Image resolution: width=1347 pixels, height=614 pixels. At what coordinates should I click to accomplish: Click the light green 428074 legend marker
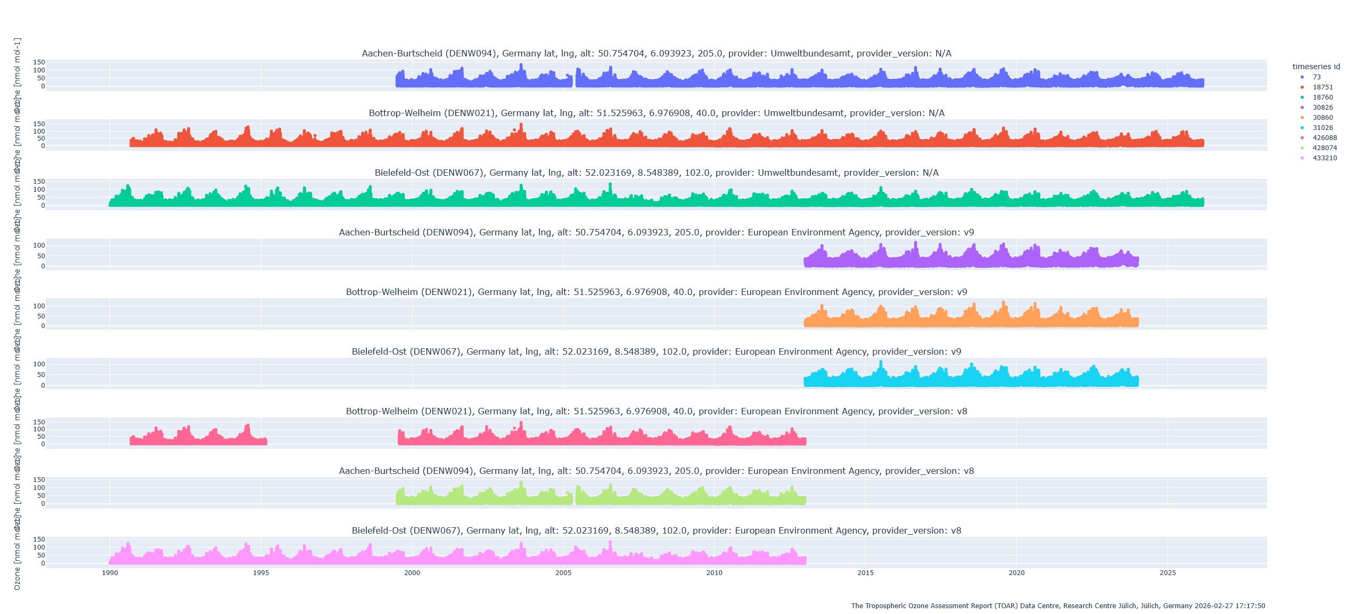coord(1302,148)
